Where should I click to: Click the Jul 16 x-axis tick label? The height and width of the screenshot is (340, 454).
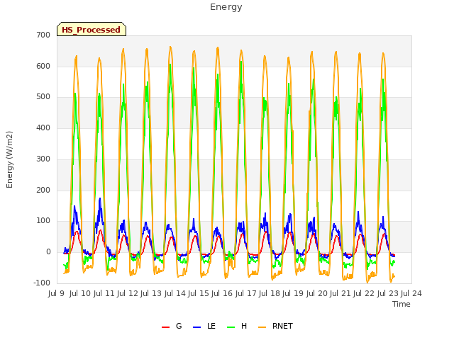click(x=222, y=294)
